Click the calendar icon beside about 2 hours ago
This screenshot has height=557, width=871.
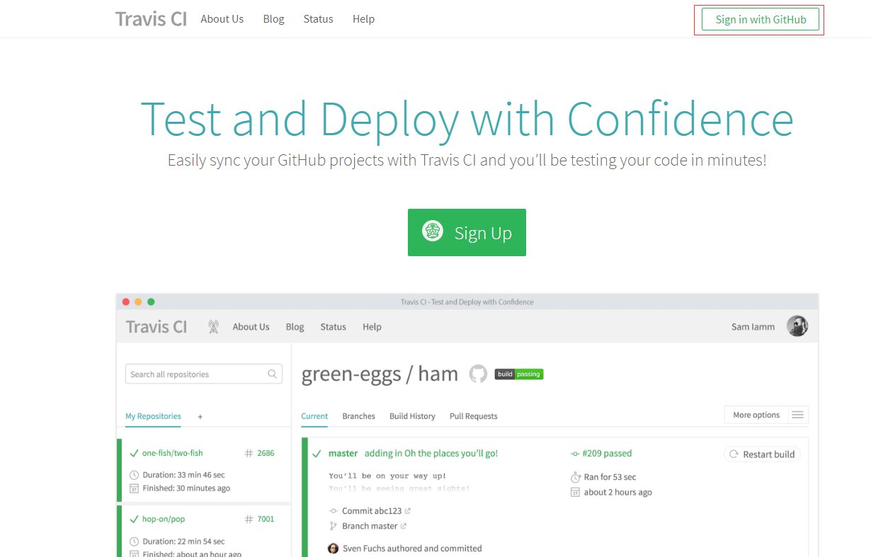click(576, 492)
